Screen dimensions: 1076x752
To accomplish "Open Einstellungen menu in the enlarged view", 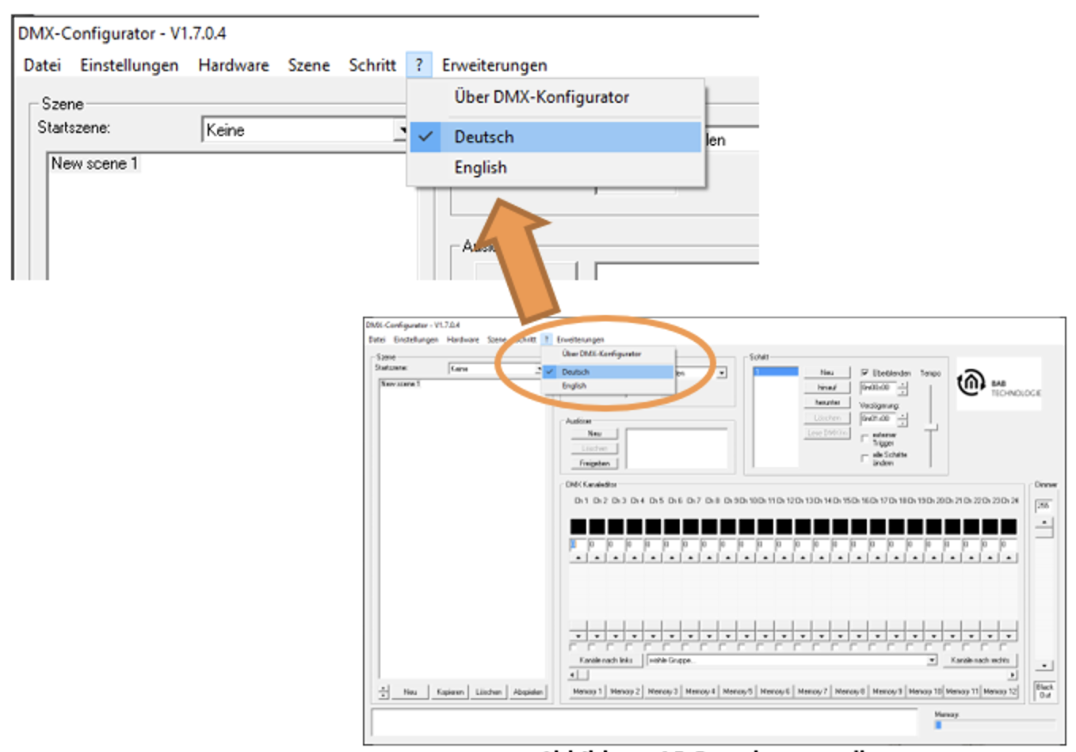I will [x=129, y=65].
